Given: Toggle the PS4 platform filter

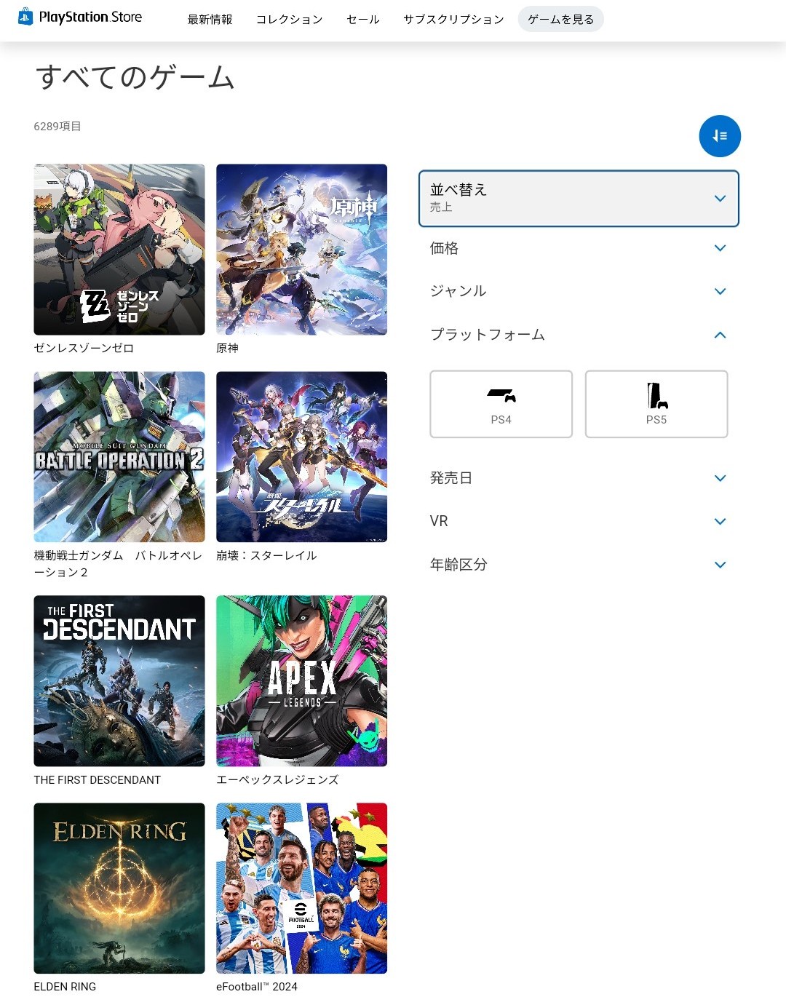Looking at the screenshot, I should click(501, 404).
